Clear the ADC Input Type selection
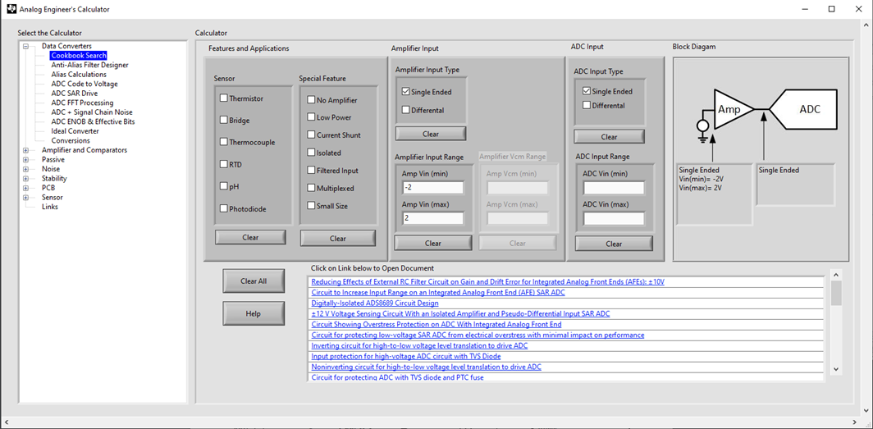Viewport: 873px width, 429px height. [x=609, y=137]
